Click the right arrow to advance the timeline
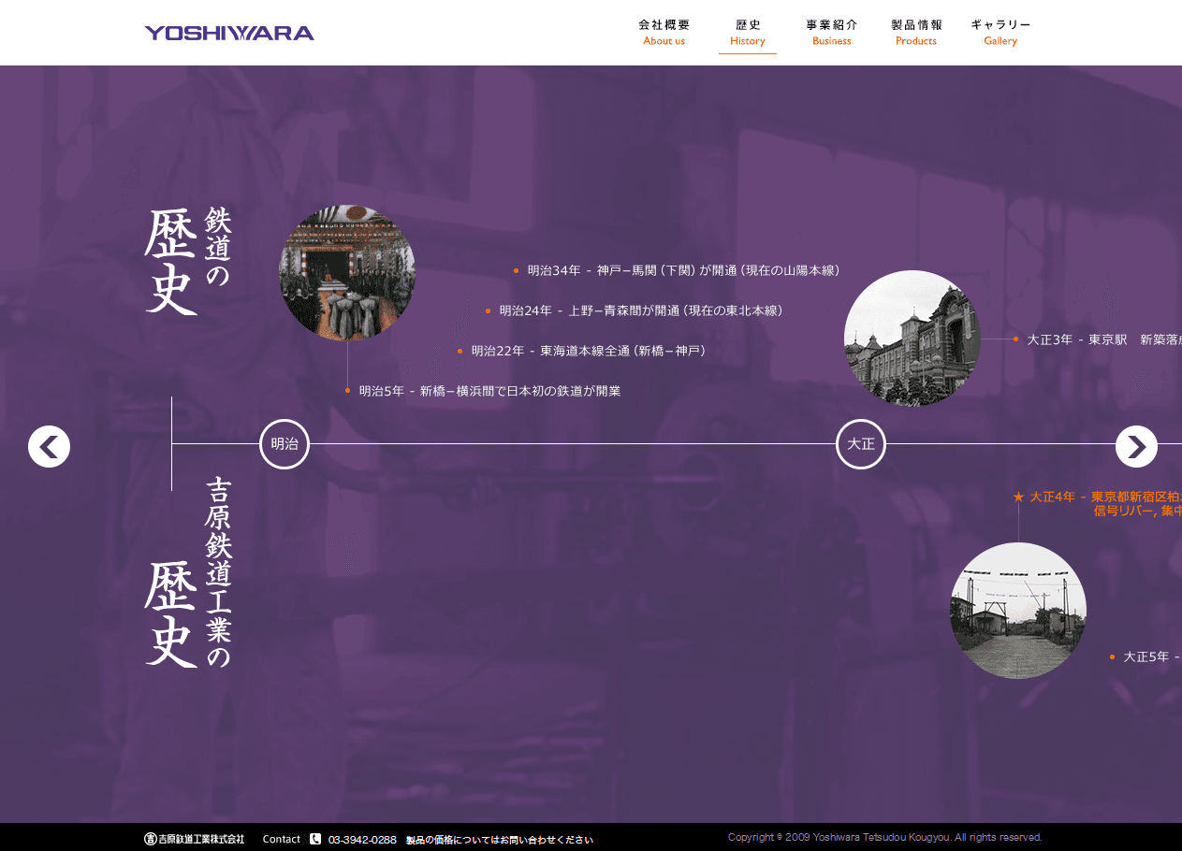 (1136, 446)
